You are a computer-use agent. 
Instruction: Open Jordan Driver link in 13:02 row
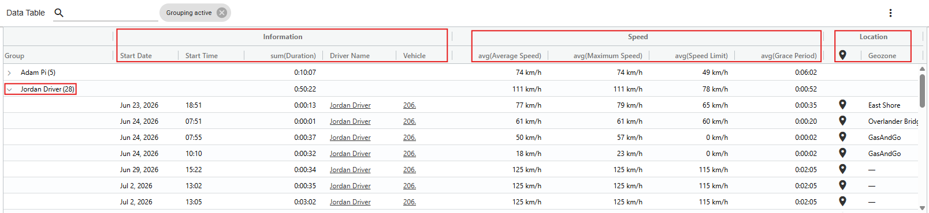(x=350, y=186)
